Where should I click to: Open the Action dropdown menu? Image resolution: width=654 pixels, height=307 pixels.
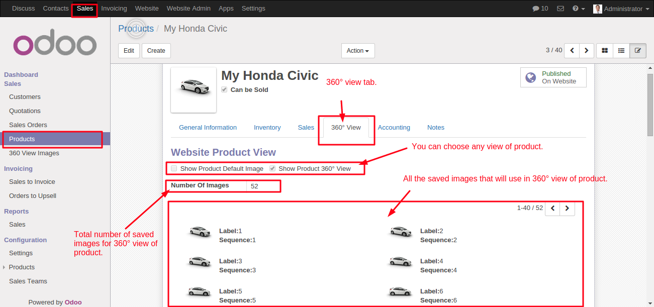[357, 51]
